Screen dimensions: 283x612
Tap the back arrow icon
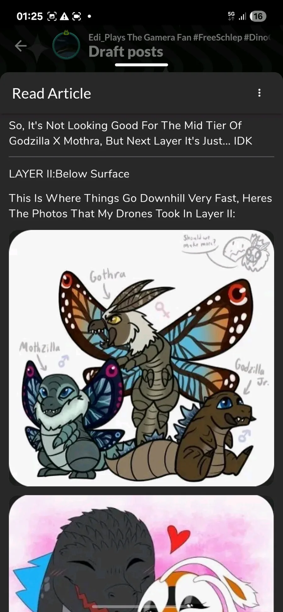tap(21, 46)
